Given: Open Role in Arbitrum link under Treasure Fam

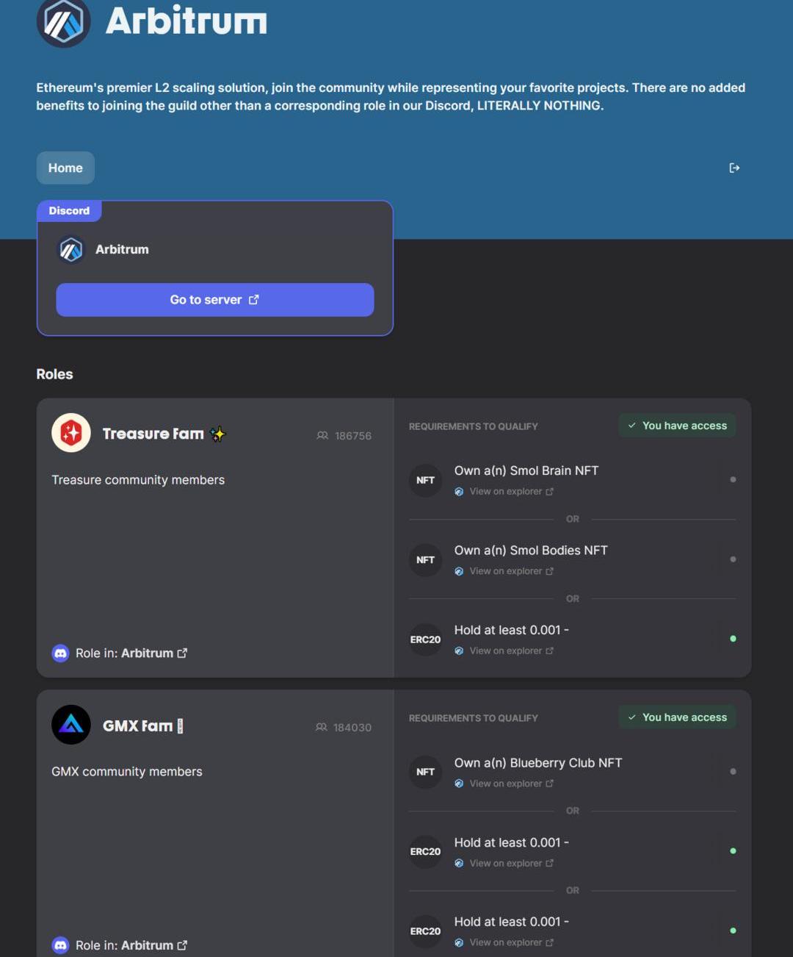Looking at the screenshot, I should point(148,653).
